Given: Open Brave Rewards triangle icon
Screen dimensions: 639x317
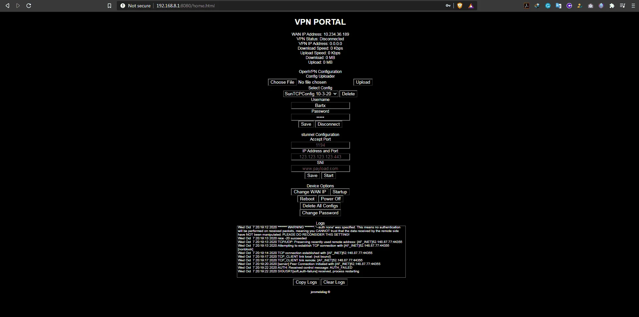Looking at the screenshot, I should point(470,6).
